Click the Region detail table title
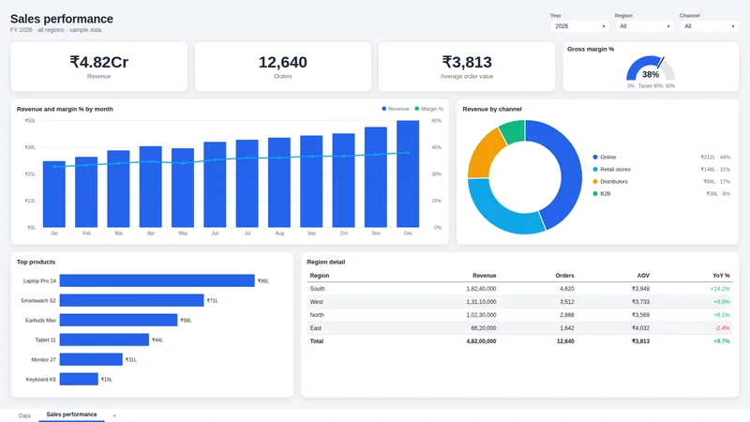Image resolution: width=750 pixels, height=422 pixels. pos(325,262)
